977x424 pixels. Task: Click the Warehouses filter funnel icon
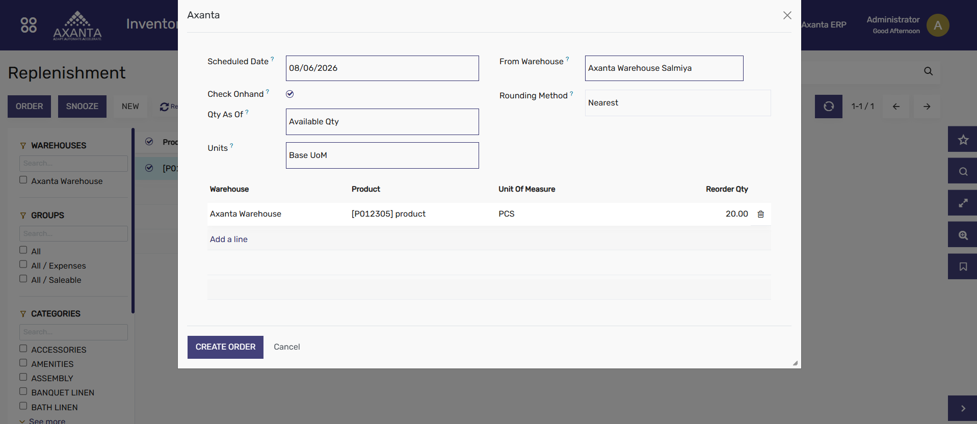(23, 146)
